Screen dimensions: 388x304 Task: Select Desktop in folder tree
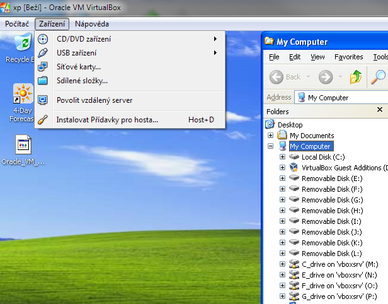(x=290, y=125)
